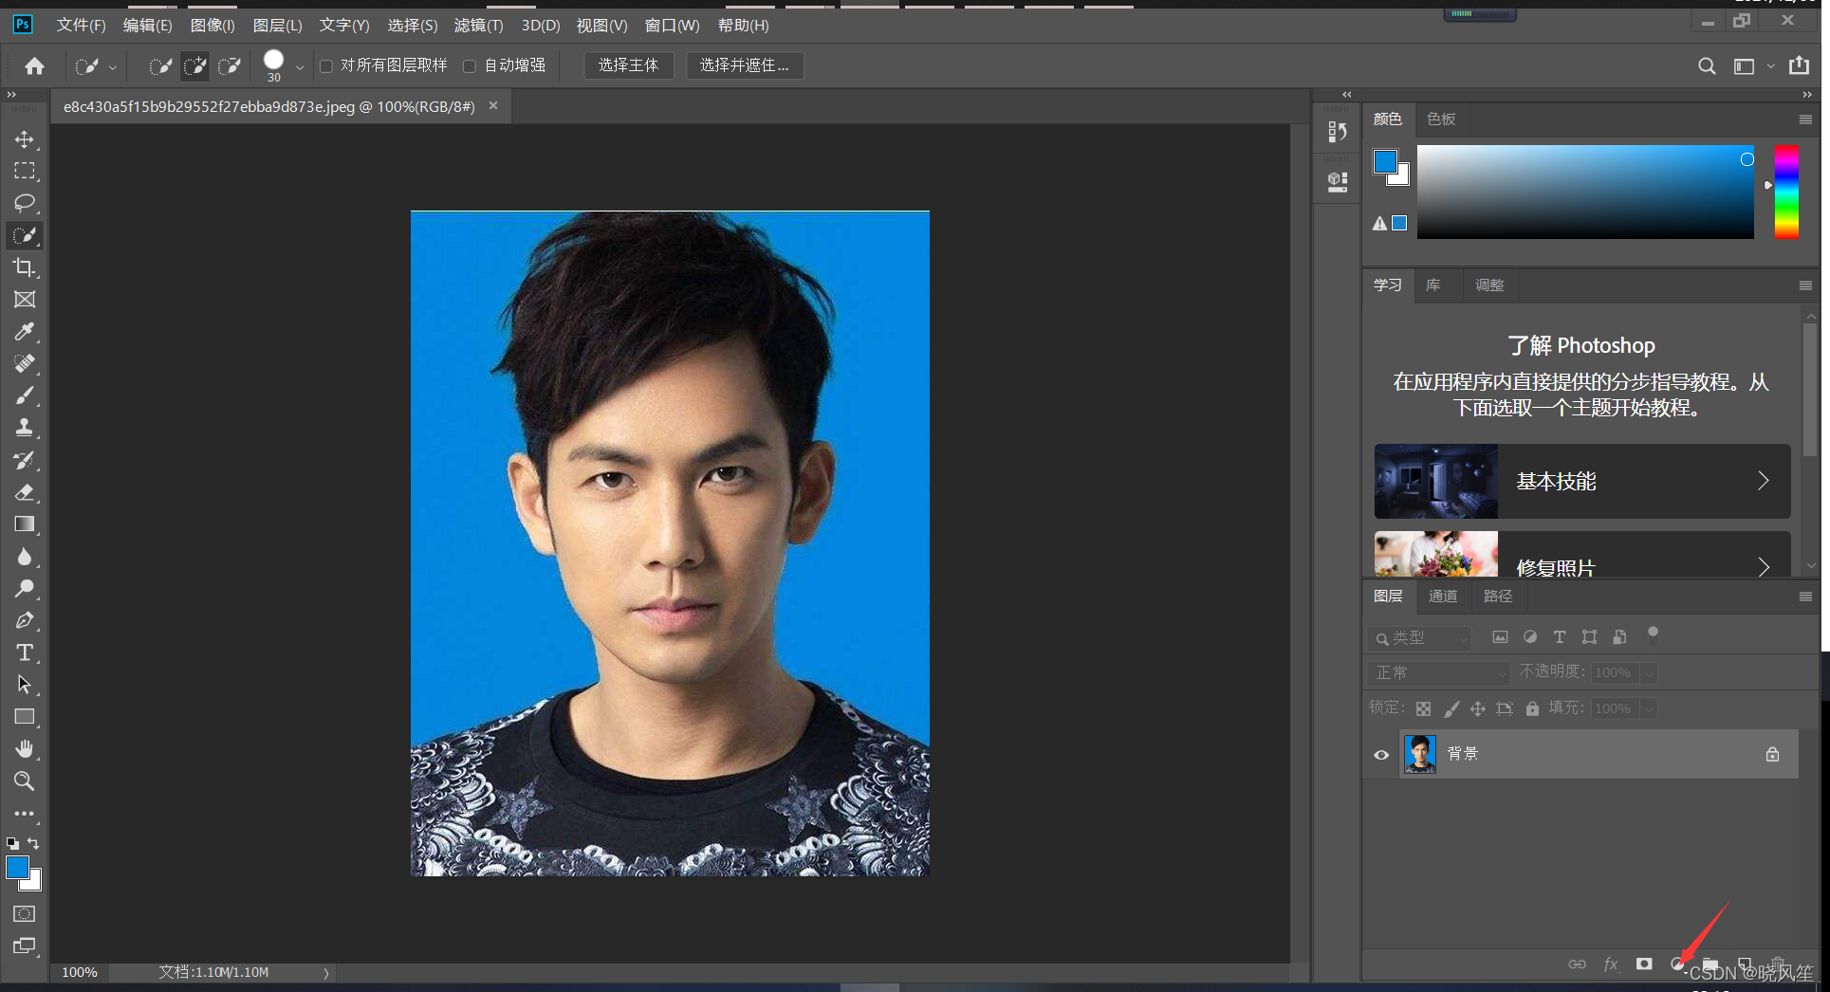Switch to 调整 tab
Viewport: 1830px width, 992px height.
click(1489, 285)
